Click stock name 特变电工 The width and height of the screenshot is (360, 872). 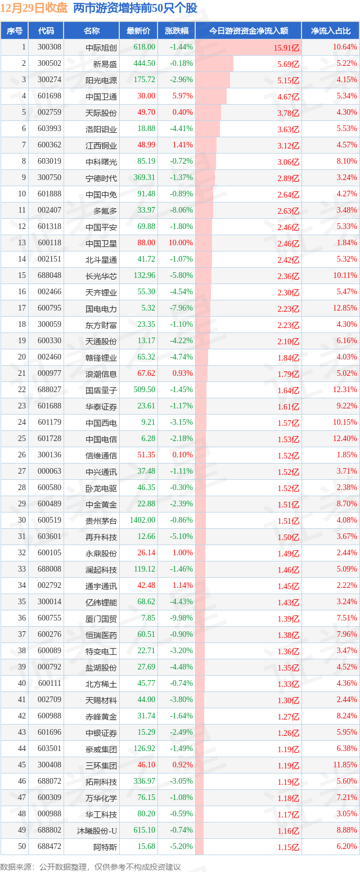point(101,651)
